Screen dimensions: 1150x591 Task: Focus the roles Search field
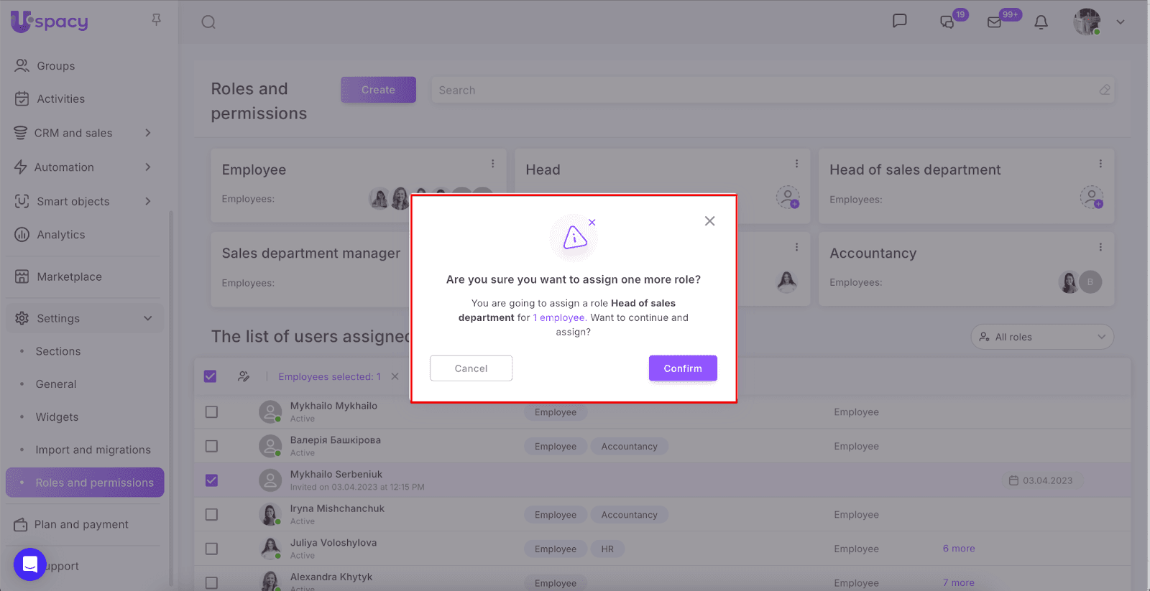(773, 90)
